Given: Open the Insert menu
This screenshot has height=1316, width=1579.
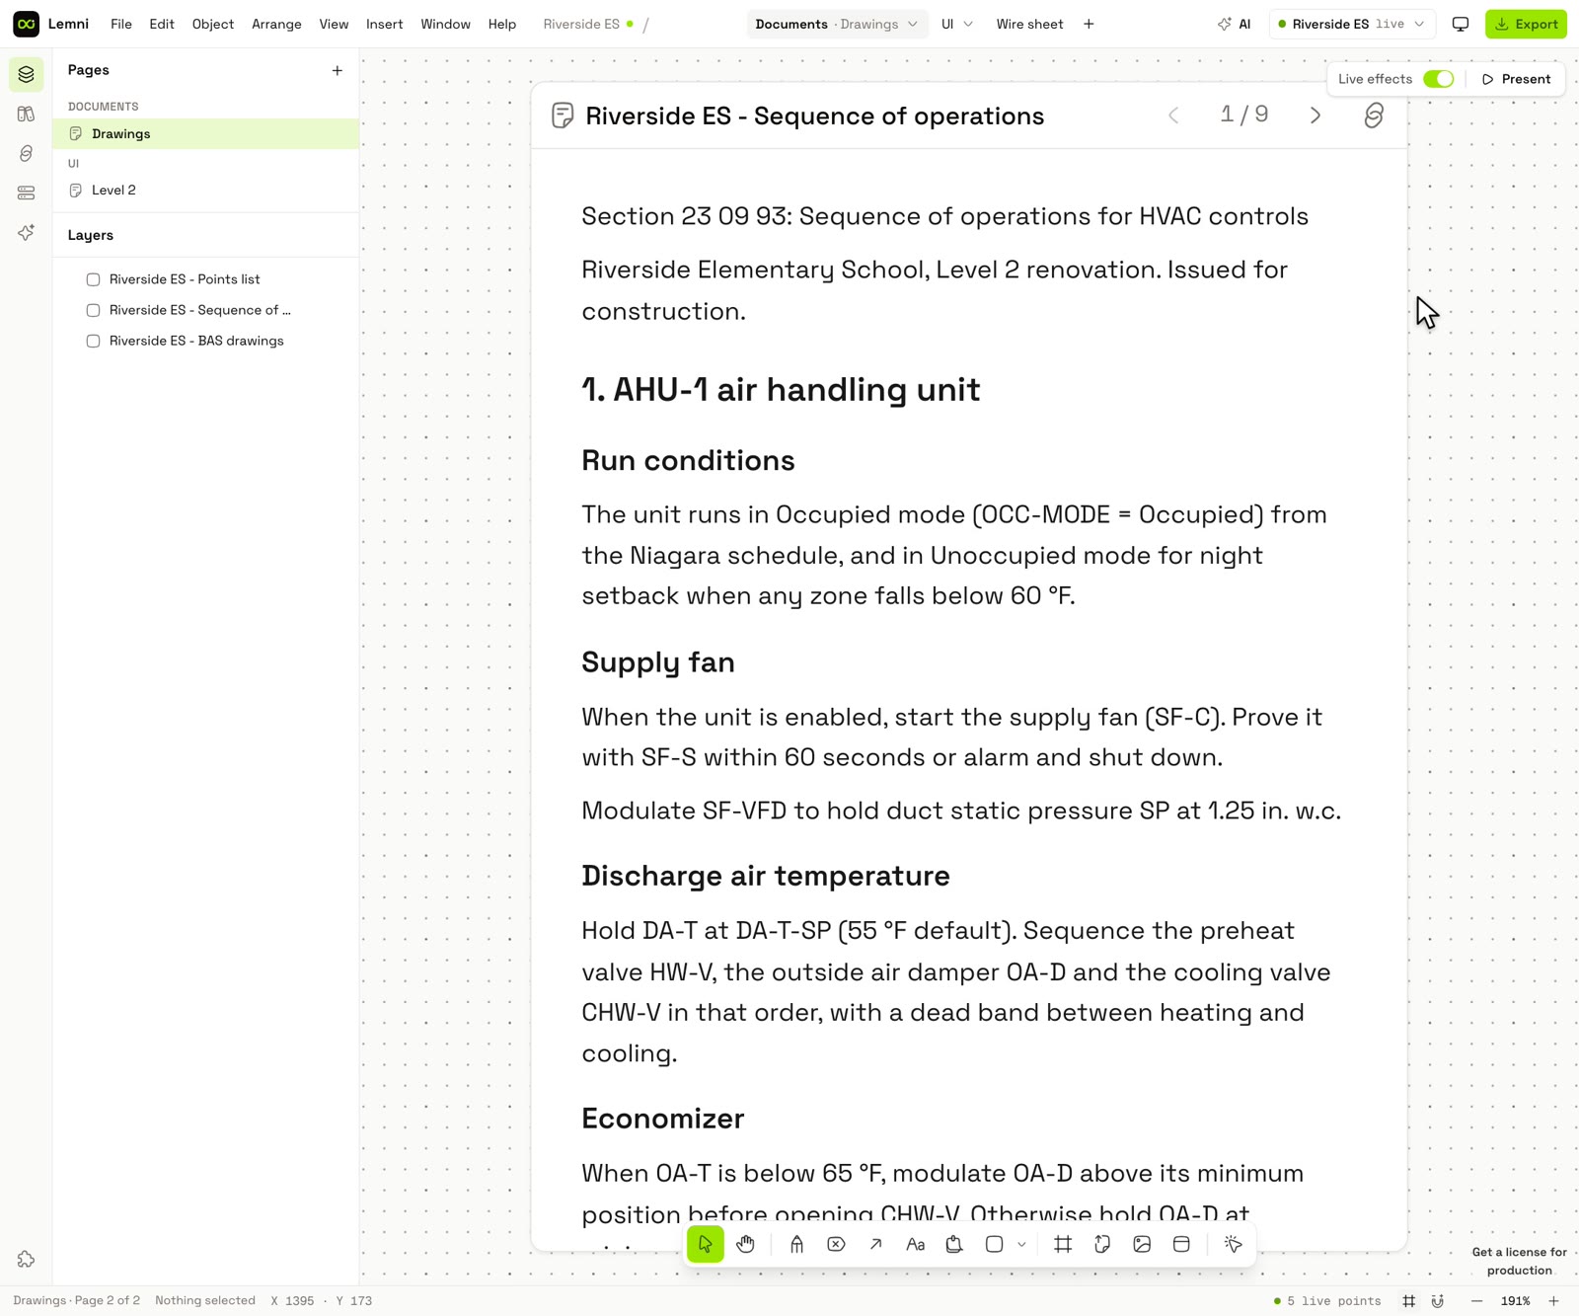Looking at the screenshot, I should click(x=384, y=24).
